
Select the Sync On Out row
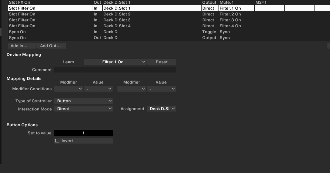point(169,38)
